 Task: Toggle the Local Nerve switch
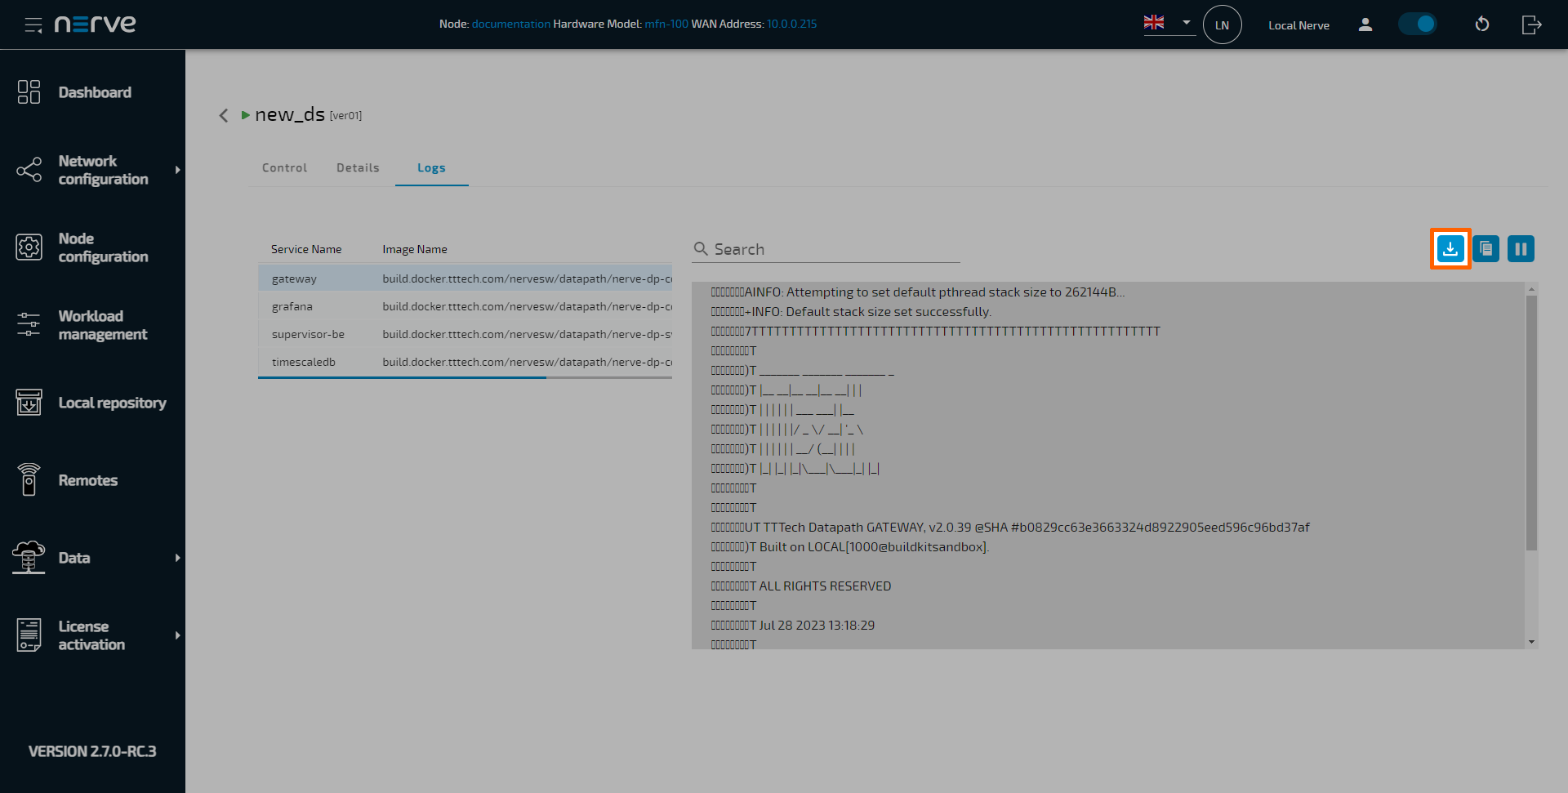(1418, 25)
